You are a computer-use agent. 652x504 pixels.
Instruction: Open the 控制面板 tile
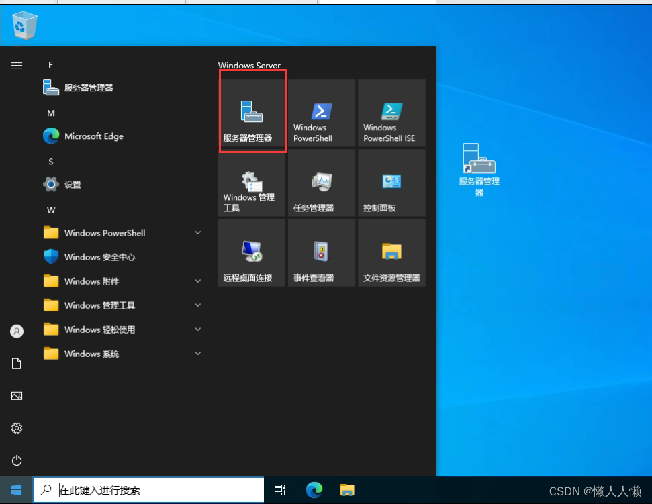[391, 183]
